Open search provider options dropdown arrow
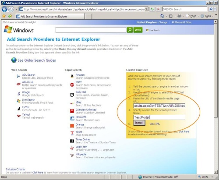Image resolution: width=219 pixels, height=180 pixels. [215, 9]
